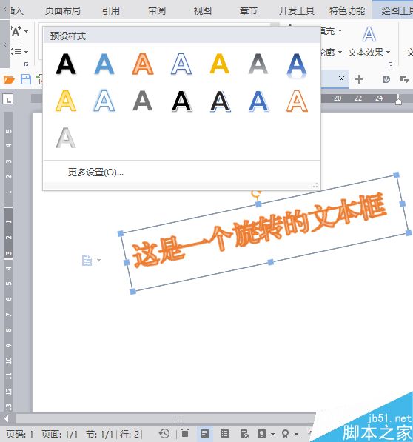Image resolution: width=413 pixels, height=442 pixels.
Task: Select the yellow gold preset text style
Action: coord(220,64)
